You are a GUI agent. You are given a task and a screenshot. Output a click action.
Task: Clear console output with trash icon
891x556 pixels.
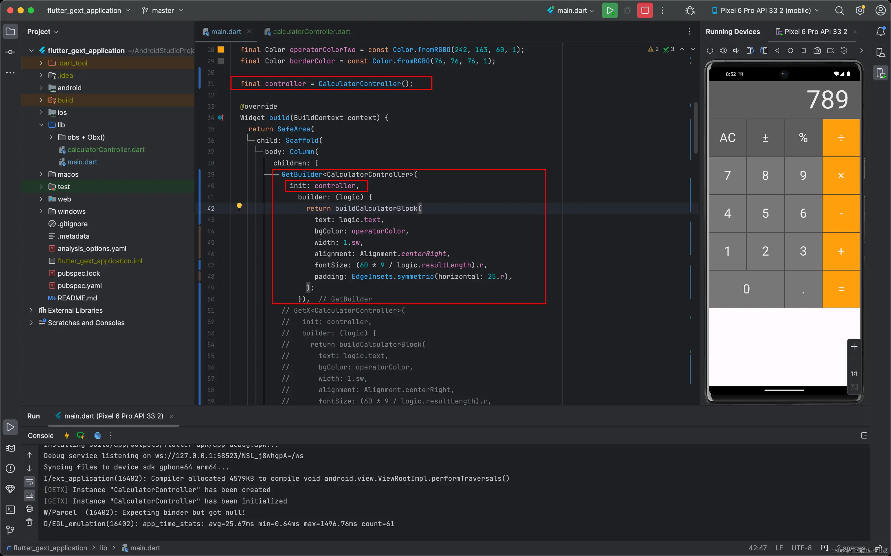click(x=29, y=522)
